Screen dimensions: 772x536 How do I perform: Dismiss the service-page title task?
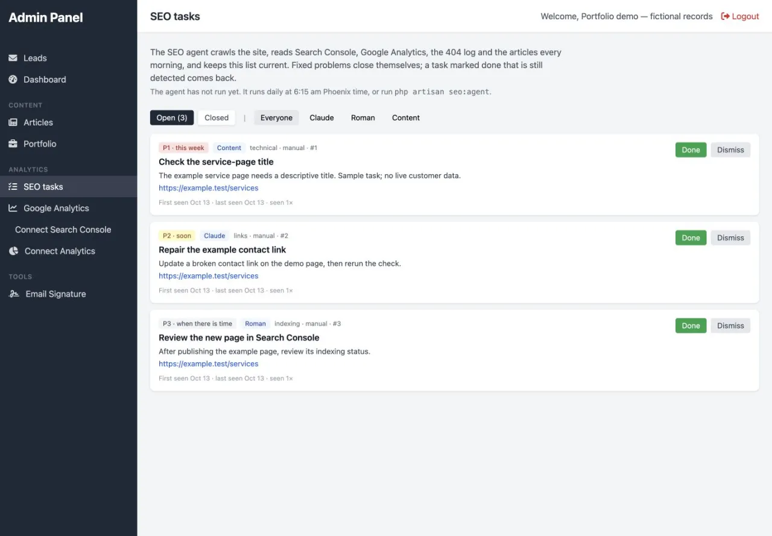tap(730, 150)
